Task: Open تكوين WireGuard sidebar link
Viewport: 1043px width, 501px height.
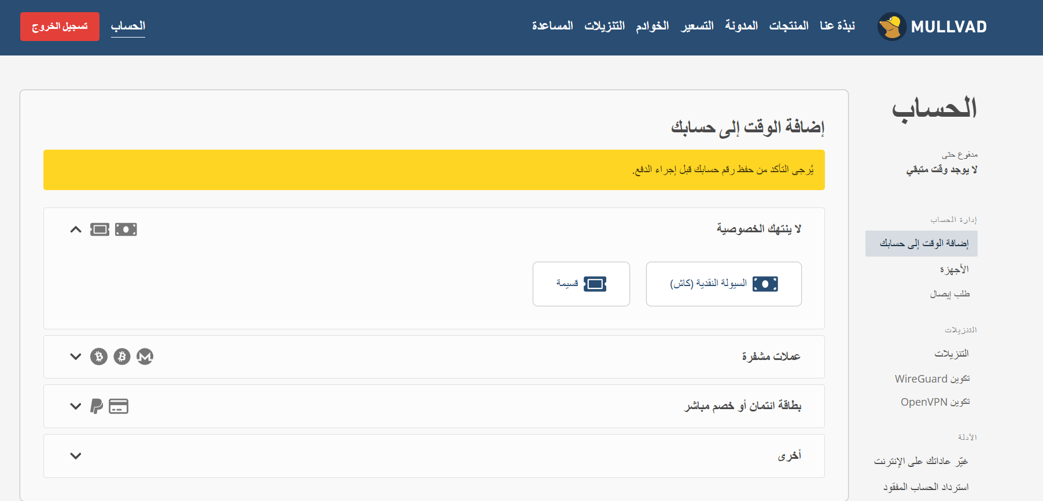Action: click(932, 378)
